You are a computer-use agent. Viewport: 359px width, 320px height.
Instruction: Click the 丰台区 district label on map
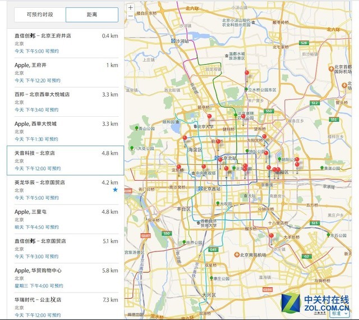click(183, 209)
